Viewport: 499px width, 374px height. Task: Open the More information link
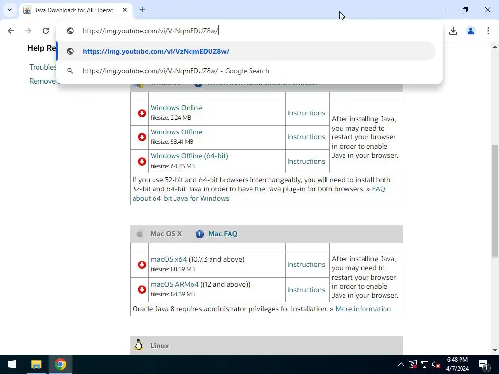click(x=363, y=309)
